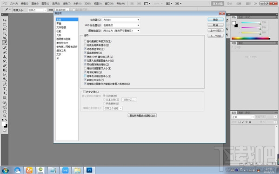Uncheck 动态颜色滑块(Y) option
This screenshot has width=279, height=174.
tap(85, 49)
